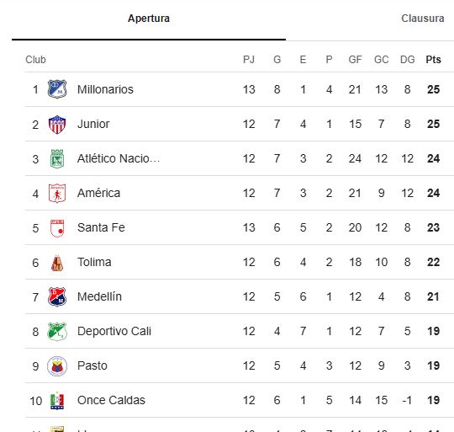Open the Junior team name link

coord(93,124)
